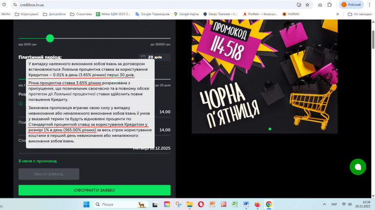This screenshot has height=210, width=375.
Task: Open the Wi-Fi network tray icon
Action: point(344,204)
